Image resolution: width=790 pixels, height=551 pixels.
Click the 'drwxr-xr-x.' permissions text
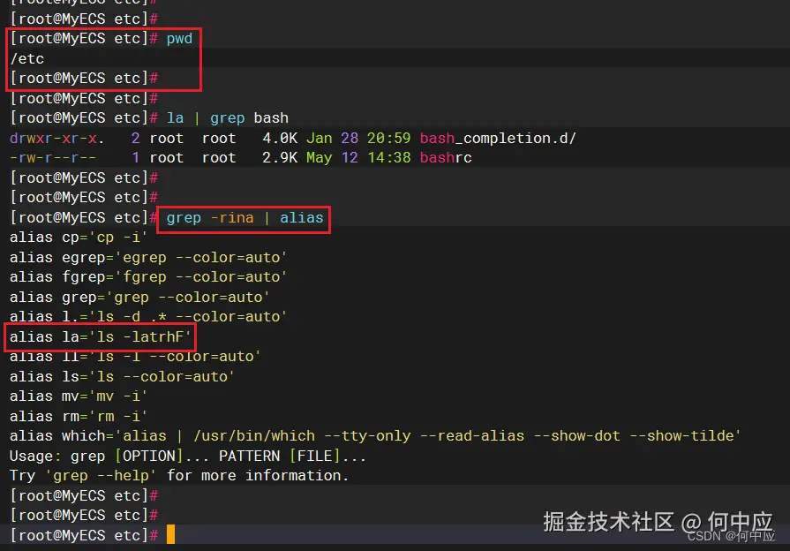[56, 138]
